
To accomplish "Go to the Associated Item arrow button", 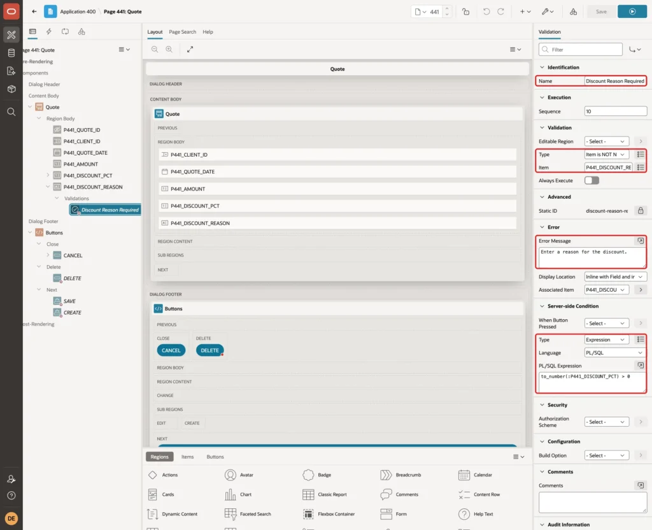I will pos(641,290).
